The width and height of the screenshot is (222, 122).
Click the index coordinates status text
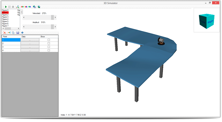tap(73, 115)
